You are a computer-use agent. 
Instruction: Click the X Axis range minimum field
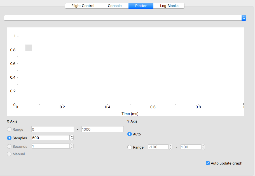click(53, 129)
